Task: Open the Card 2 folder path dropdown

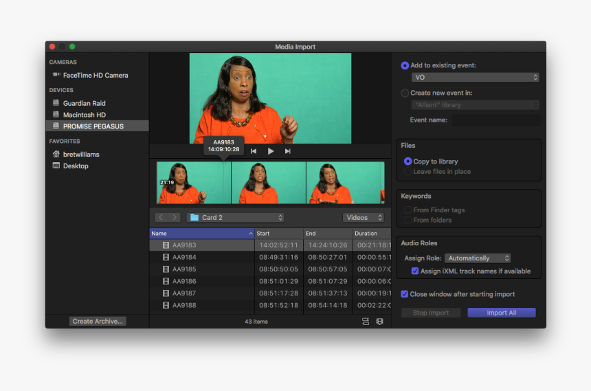Action: pyautogui.click(x=236, y=218)
